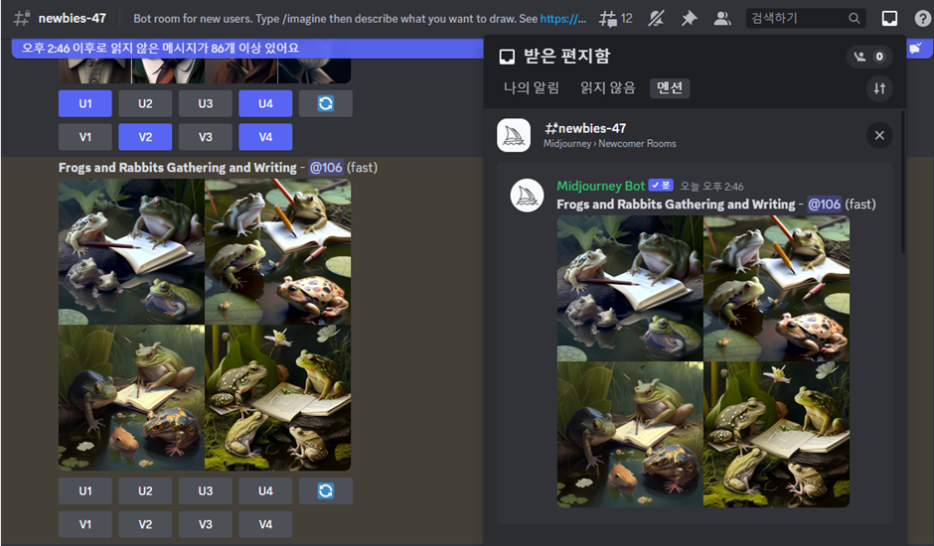Click V3 button in upper message

click(x=206, y=137)
